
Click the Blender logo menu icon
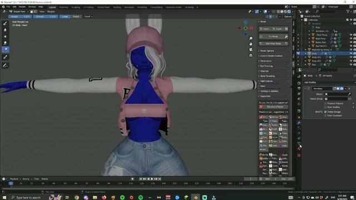(3, 7)
